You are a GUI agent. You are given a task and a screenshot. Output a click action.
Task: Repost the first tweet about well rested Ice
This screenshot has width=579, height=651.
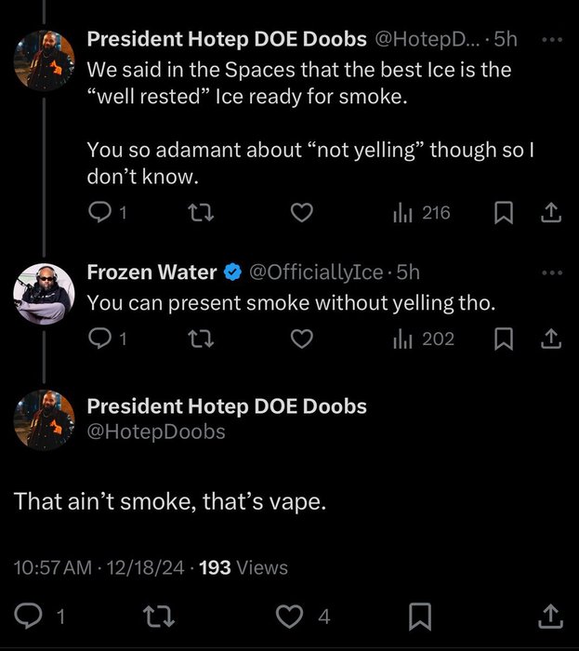pyautogui.click(x=198, y=214)
